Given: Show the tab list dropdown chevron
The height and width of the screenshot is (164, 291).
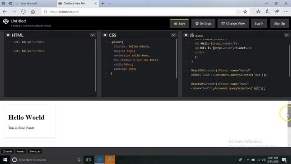Looking at the screenshot, I should 109,3.
